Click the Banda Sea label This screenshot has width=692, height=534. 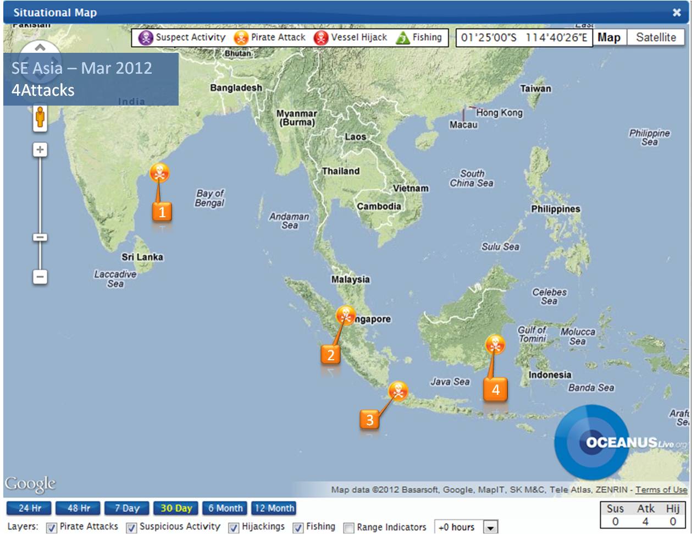click(591, 388)
